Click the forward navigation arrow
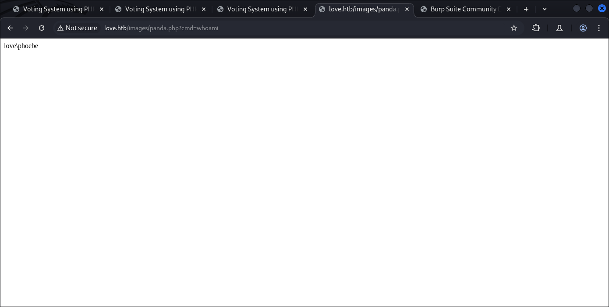This screenshot has height=307, width=609. point(26,28)
